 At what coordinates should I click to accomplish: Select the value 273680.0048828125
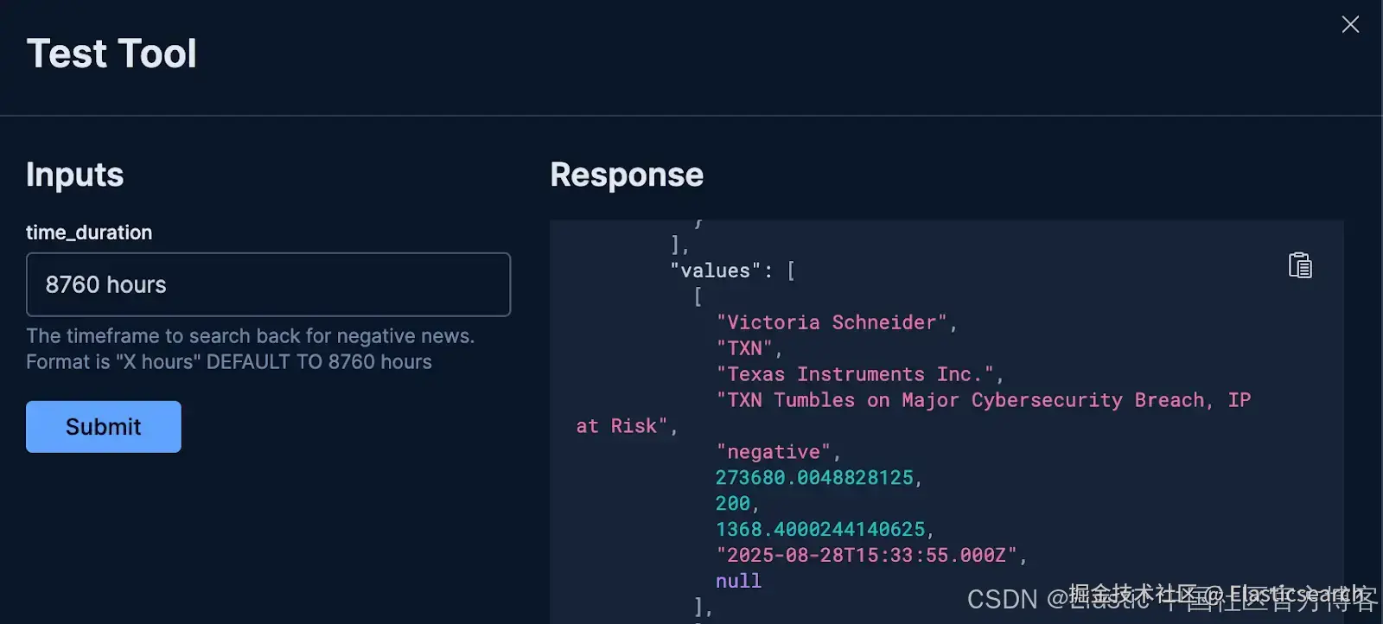coord(814,478)
